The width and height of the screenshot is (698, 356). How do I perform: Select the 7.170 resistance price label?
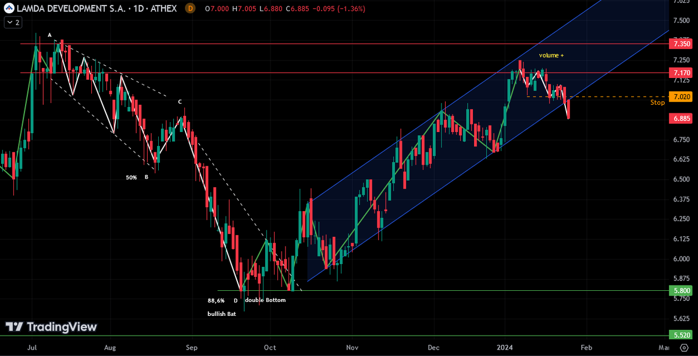(x=682, y=73)
